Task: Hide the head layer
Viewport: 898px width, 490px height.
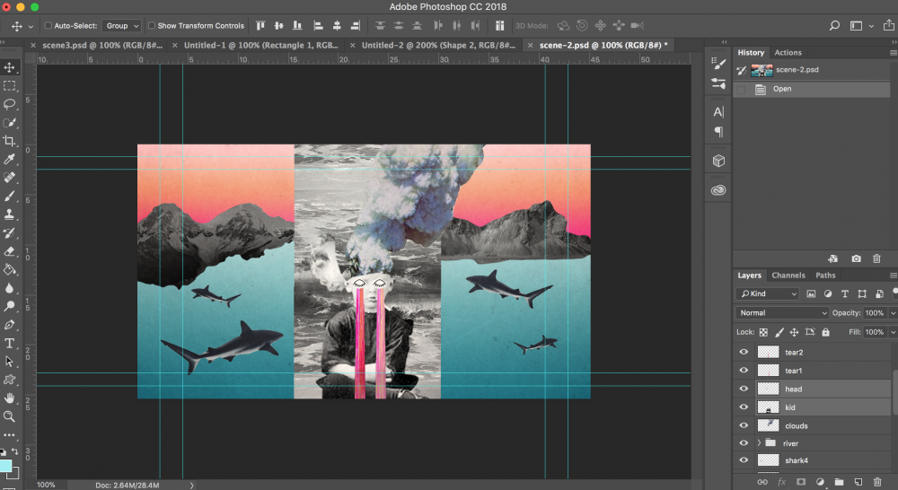Action: point(744,389)
